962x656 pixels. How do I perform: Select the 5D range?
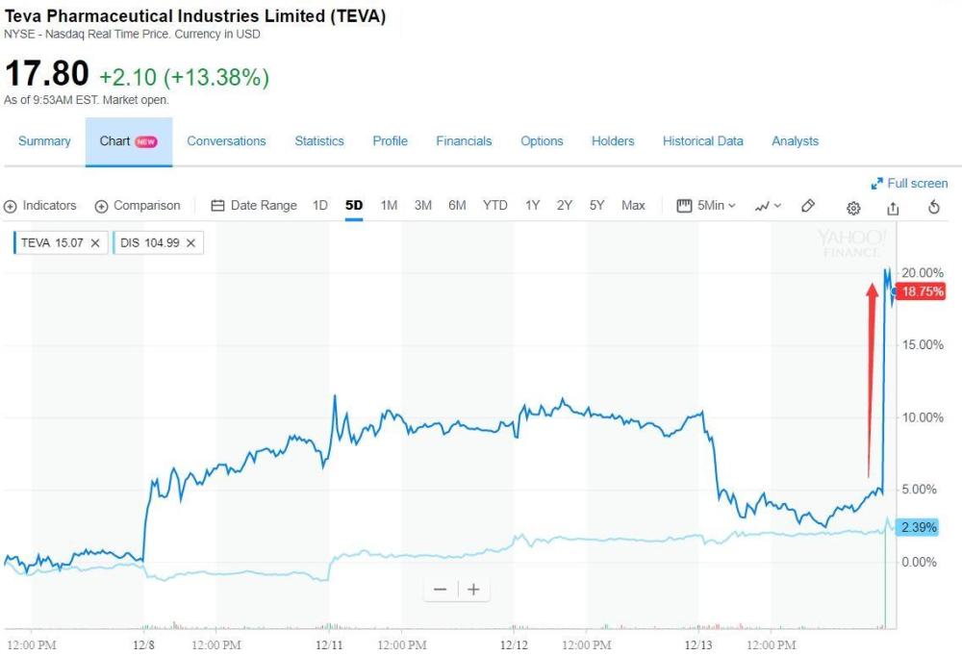[x=354, y=206]
